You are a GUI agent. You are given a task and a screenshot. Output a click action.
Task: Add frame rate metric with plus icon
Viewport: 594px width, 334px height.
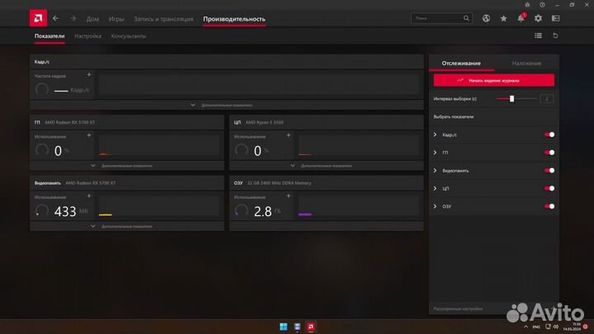pyautogui.click(x=89, y=75)
